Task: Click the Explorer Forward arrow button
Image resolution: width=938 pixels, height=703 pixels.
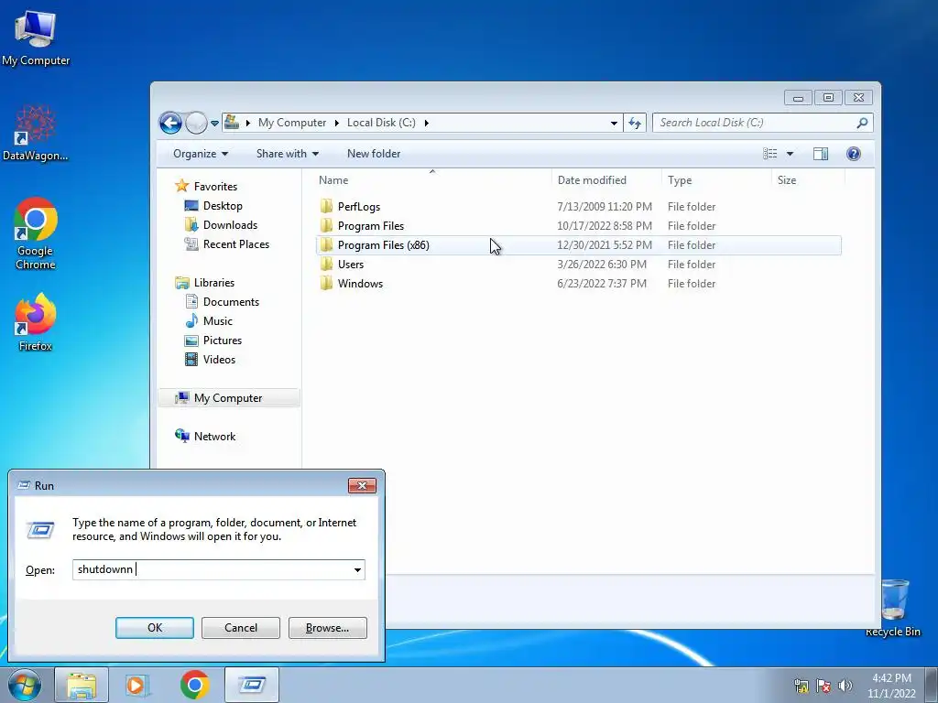Action: pyautogui.click(x=196, y=124)
